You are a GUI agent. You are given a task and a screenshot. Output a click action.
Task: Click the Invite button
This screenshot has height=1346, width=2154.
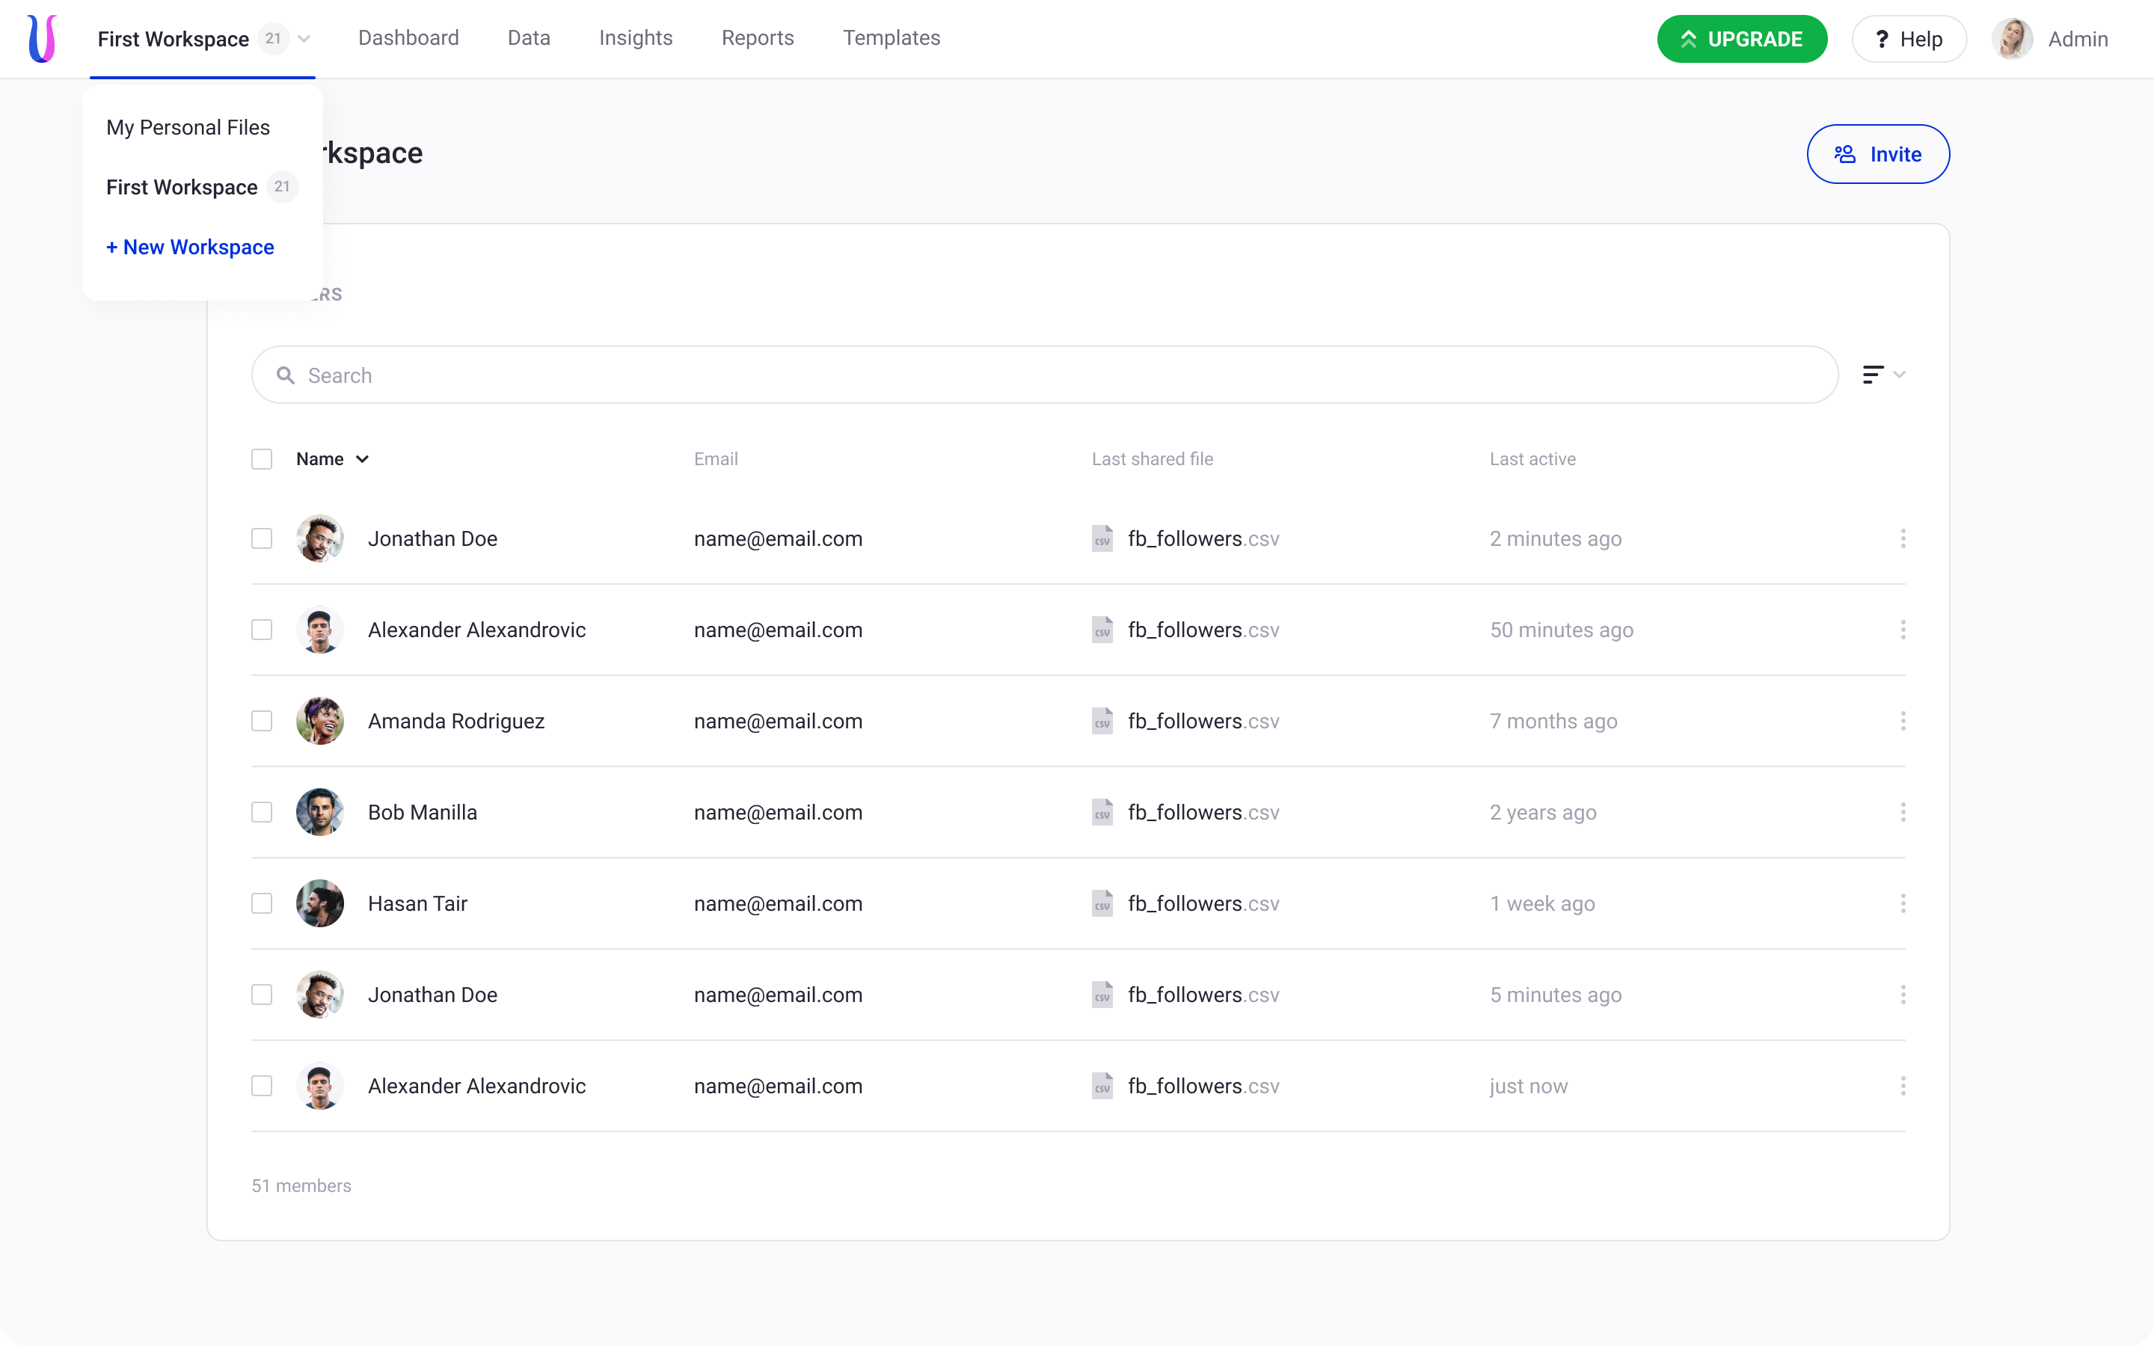(1877, 154)
